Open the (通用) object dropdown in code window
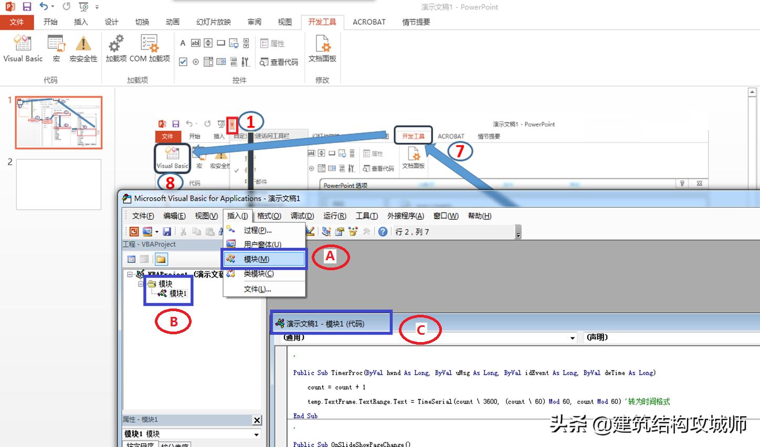760x447 pixels. [572, 338]
